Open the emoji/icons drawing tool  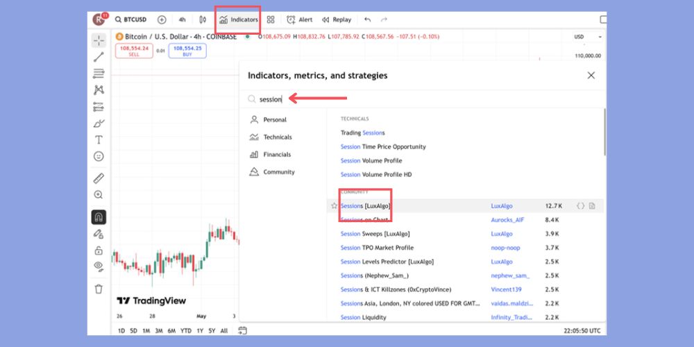99,156
